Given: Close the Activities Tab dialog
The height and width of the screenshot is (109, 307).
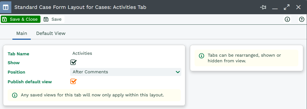Looking at the screenshot, I should click(298, 7).
